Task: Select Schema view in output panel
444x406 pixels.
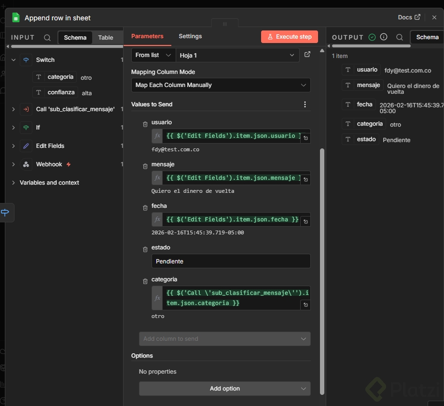Action: pyautogui.click(x=427, y=37)
